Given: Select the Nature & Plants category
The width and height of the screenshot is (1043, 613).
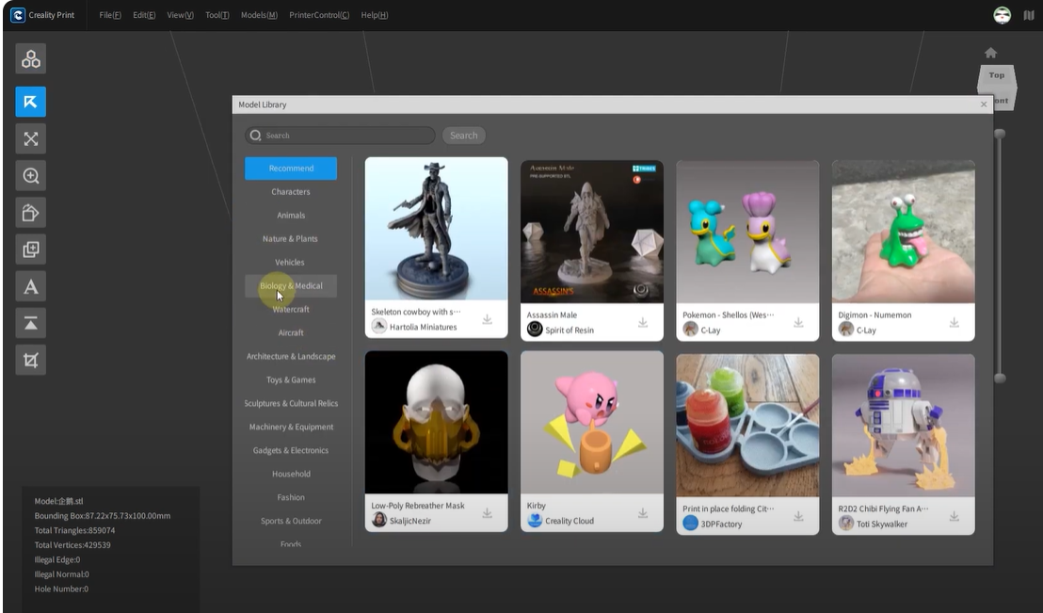Looking at the screenshot, I should [291, 239].
